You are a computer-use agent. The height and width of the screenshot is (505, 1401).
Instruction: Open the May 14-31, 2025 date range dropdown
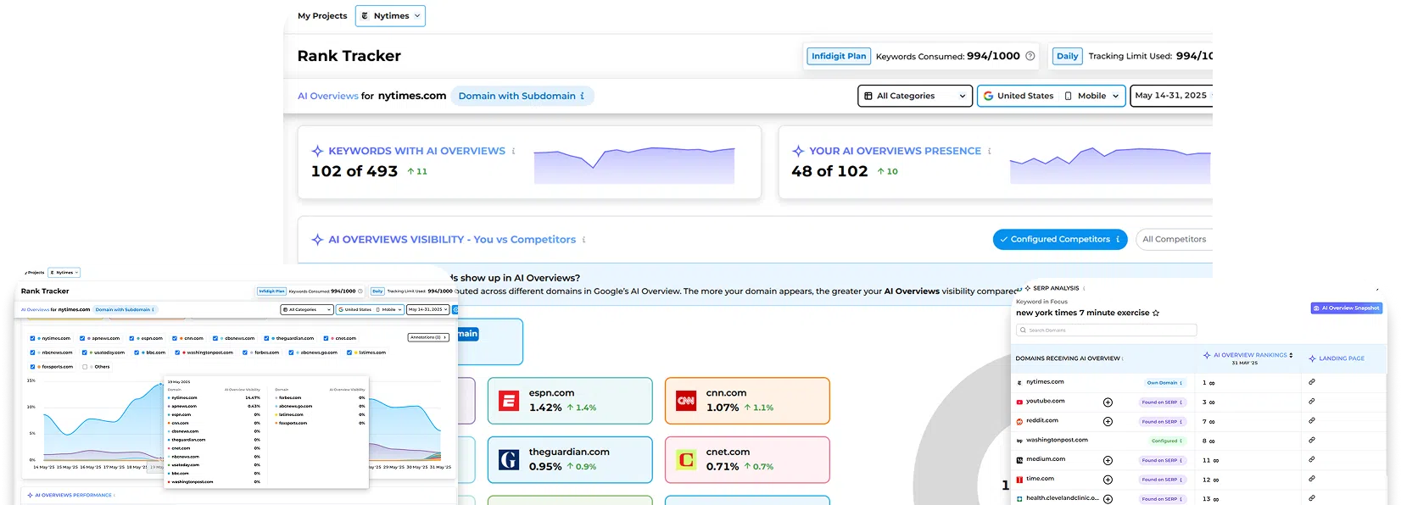click(1171, 96)
